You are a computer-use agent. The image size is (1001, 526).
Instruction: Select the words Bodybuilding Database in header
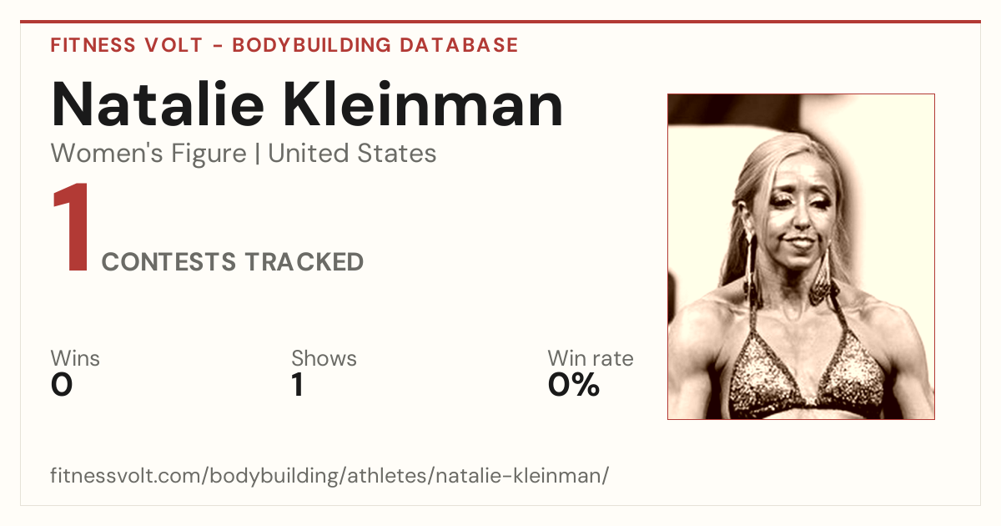click(375, 45)
